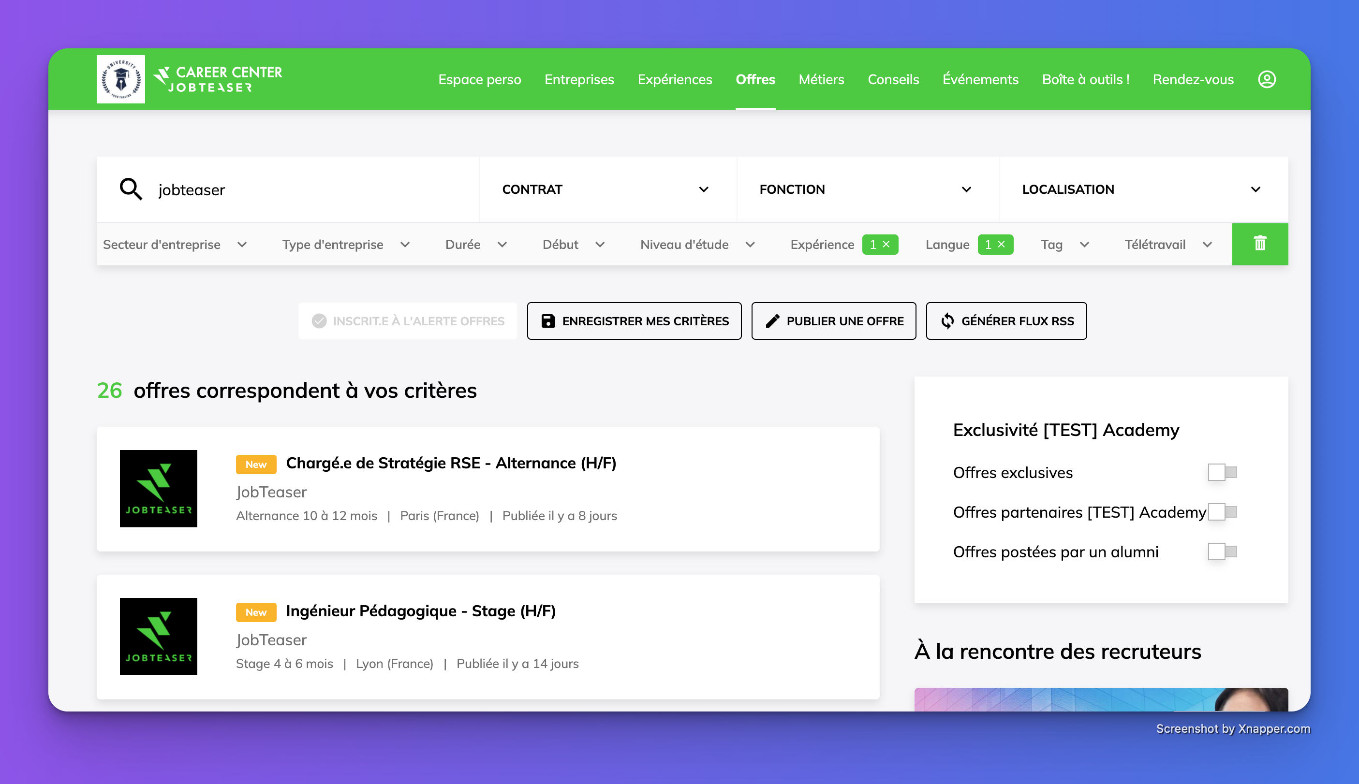Click JobTeaser company name on Ingénieur offer

click(271, 640)
